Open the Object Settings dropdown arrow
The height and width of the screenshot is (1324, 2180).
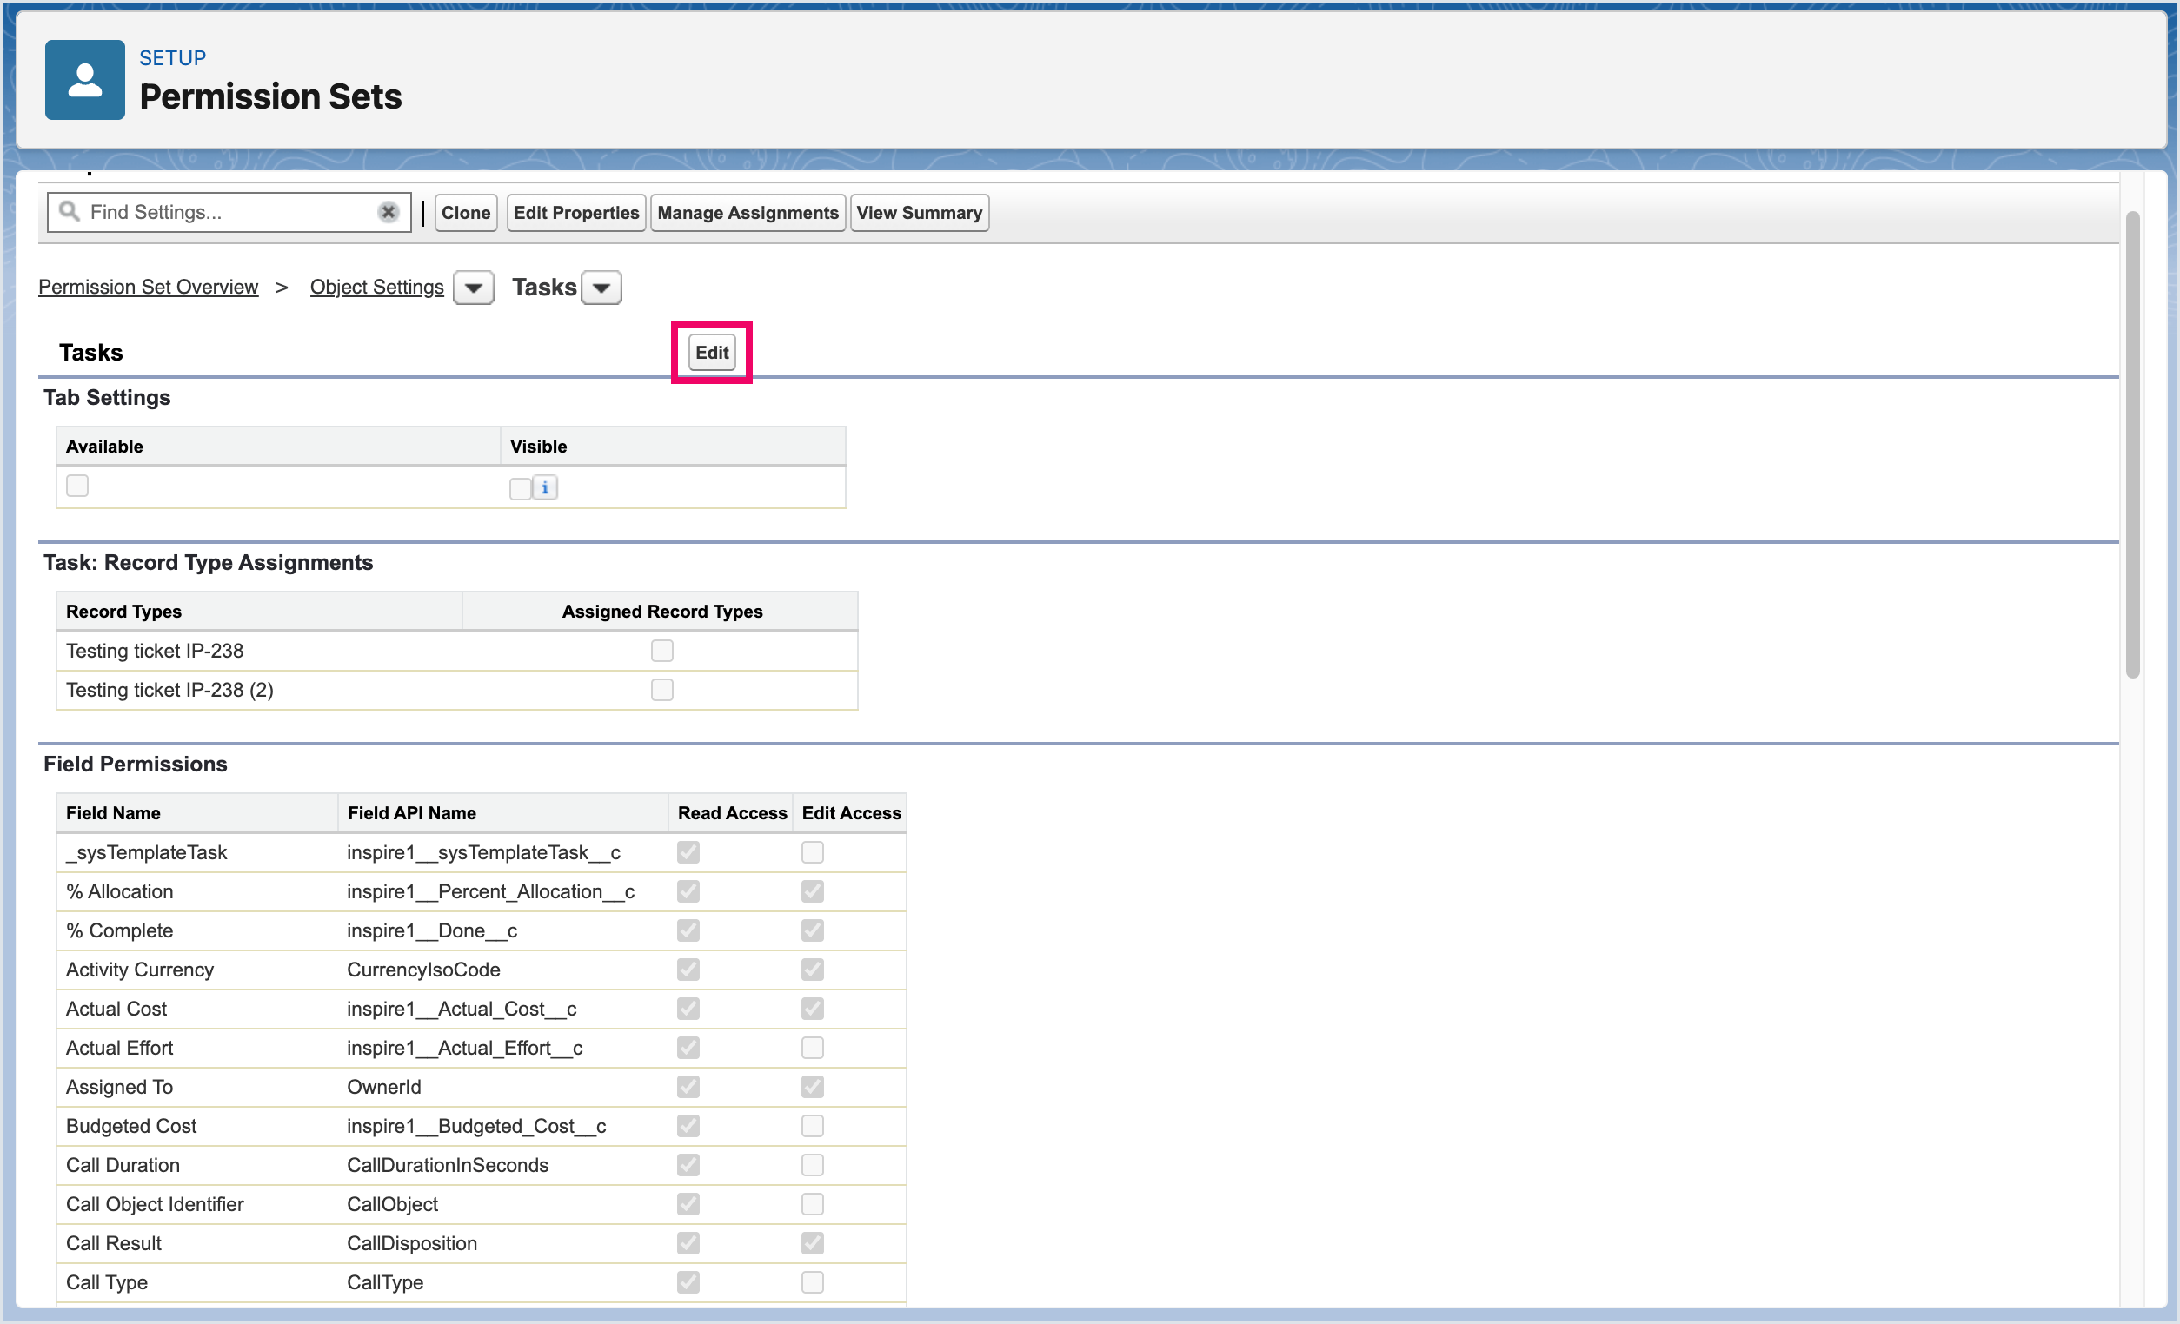(474, 288)
